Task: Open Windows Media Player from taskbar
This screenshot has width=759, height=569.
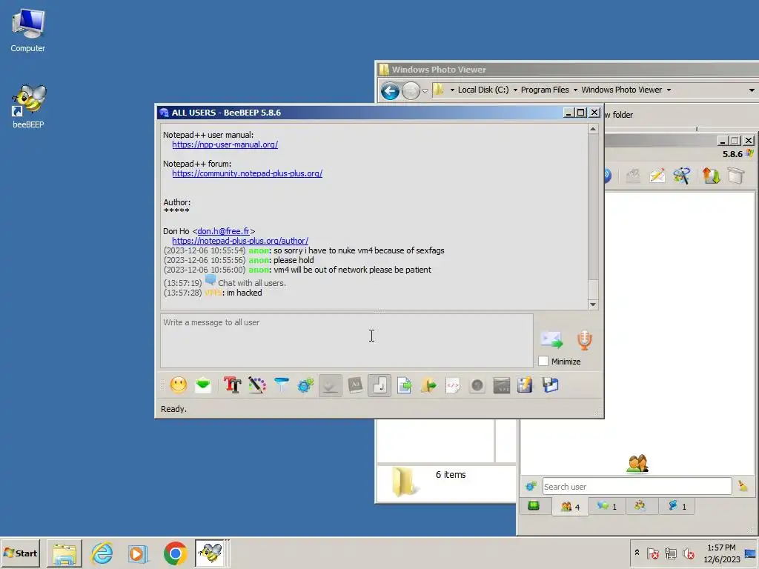Action: 138,553
